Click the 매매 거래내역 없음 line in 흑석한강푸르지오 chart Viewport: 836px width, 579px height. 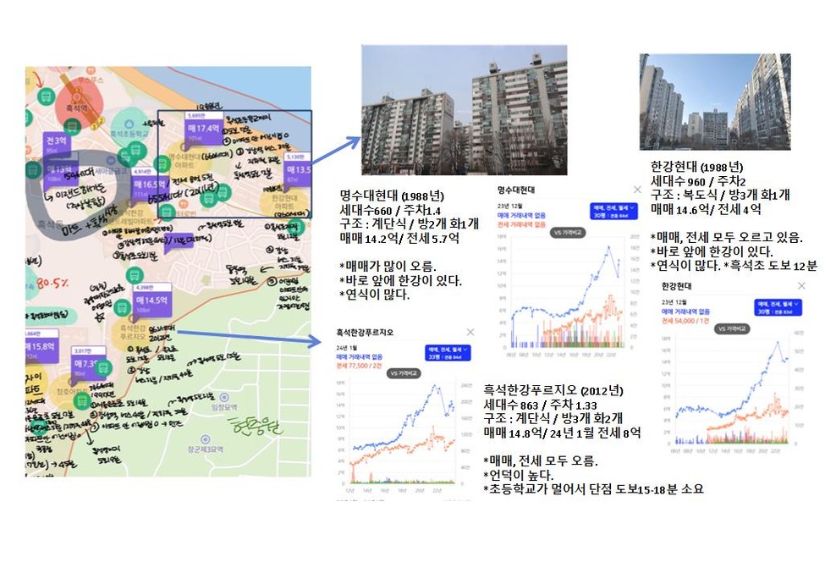(x=360, y=356)
